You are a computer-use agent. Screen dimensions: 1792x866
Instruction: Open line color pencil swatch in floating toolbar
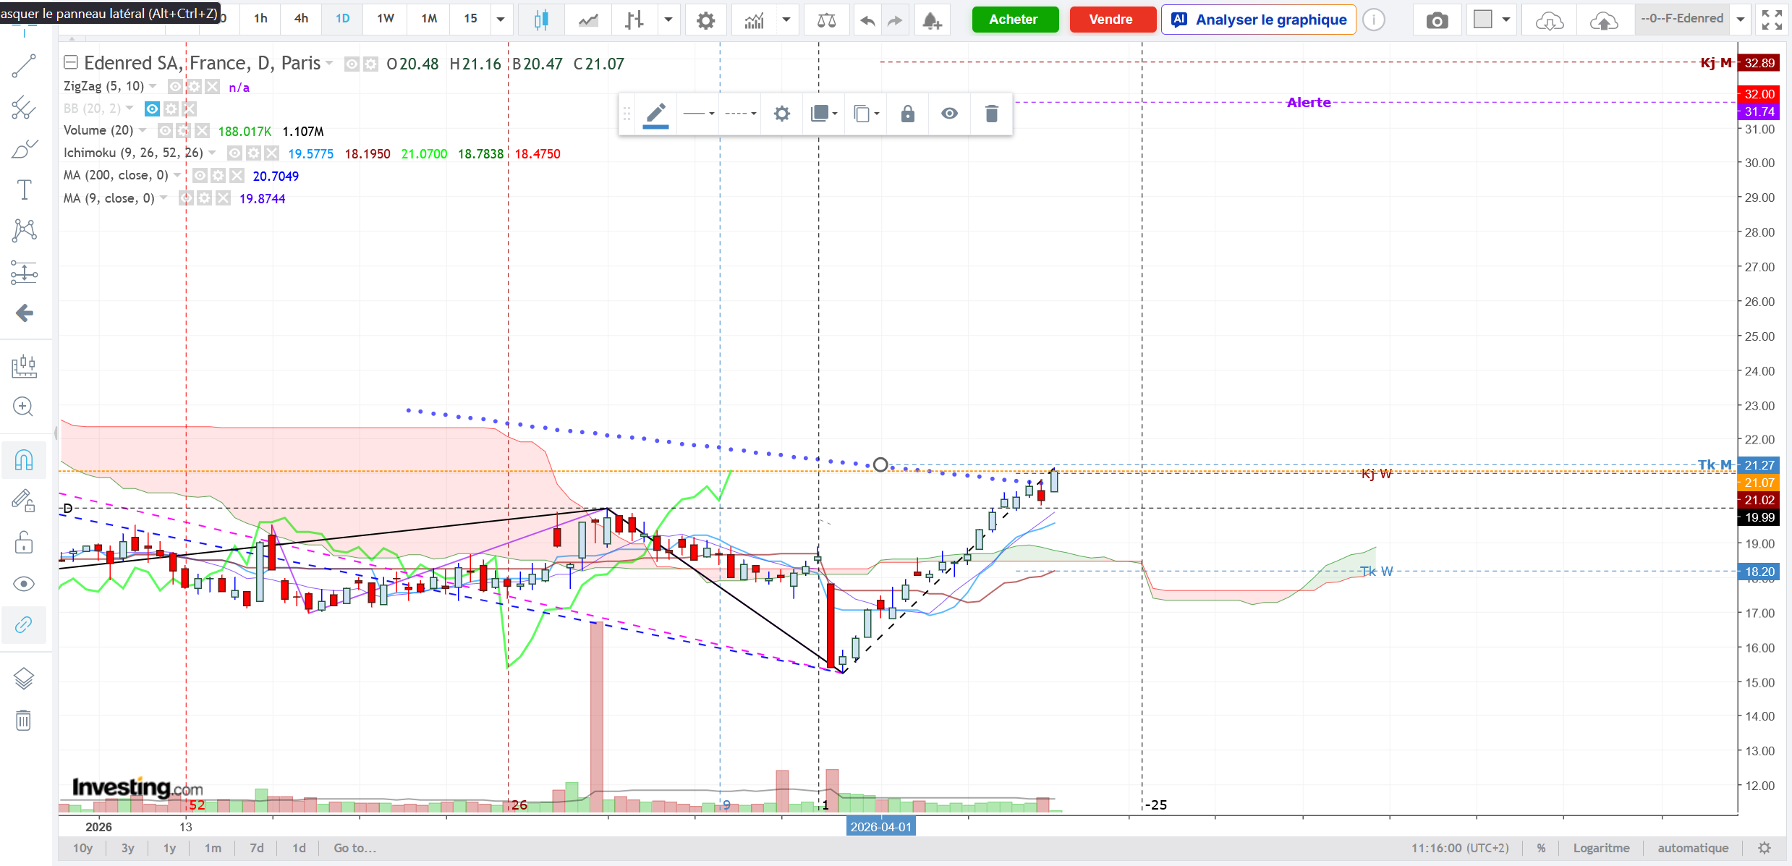pos(655,114)
